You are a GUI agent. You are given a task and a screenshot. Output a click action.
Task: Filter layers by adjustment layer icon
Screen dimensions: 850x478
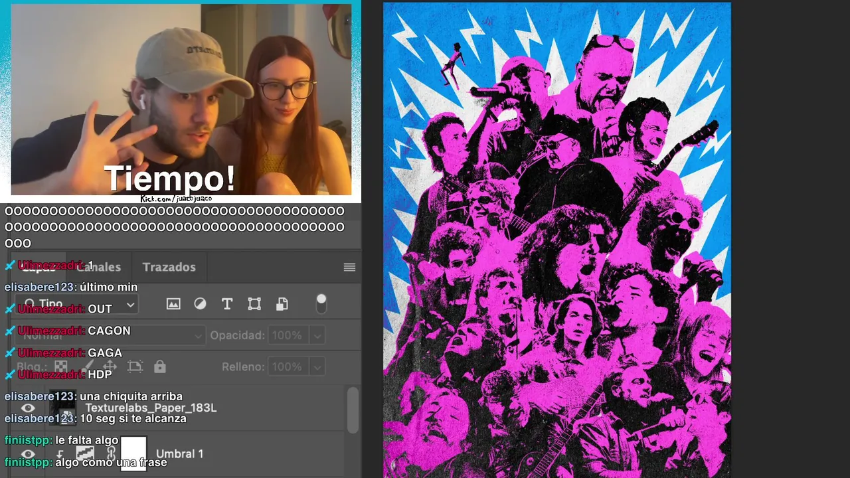[200, 303]
